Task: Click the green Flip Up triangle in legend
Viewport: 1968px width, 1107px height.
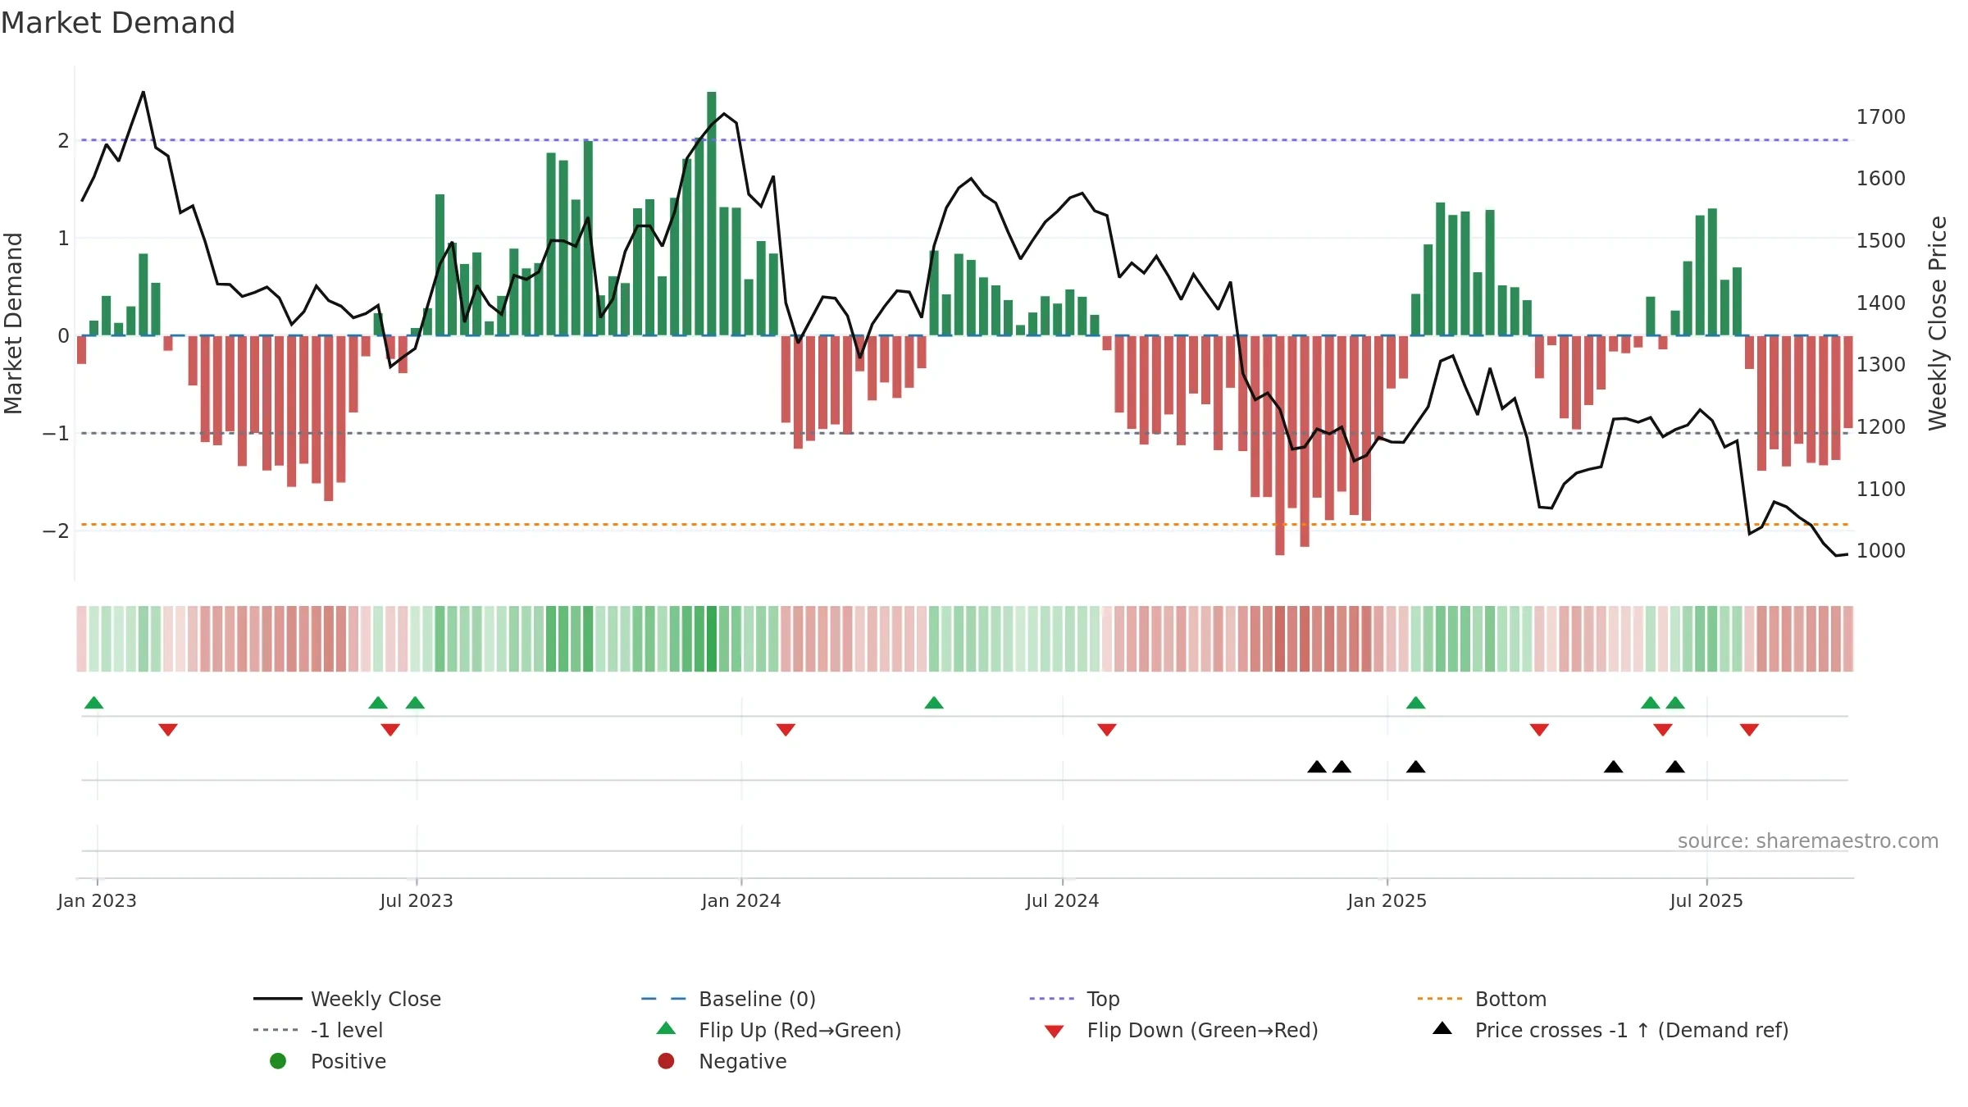Action: pos(667,1028)
